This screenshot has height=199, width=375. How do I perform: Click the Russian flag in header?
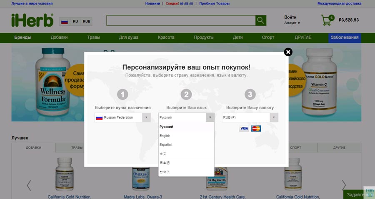pos(65,22)
